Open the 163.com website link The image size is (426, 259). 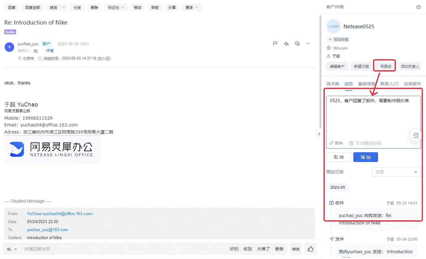pos(340,48)
